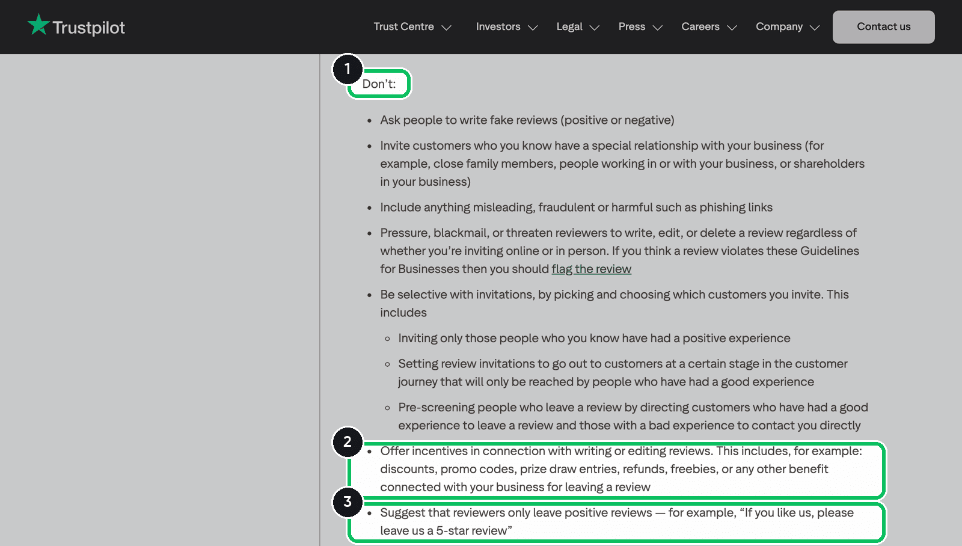Viewport: 962px width, 546px height.
Task: Follow the 'flag the review' link
Action: click(x=592, y=269)
